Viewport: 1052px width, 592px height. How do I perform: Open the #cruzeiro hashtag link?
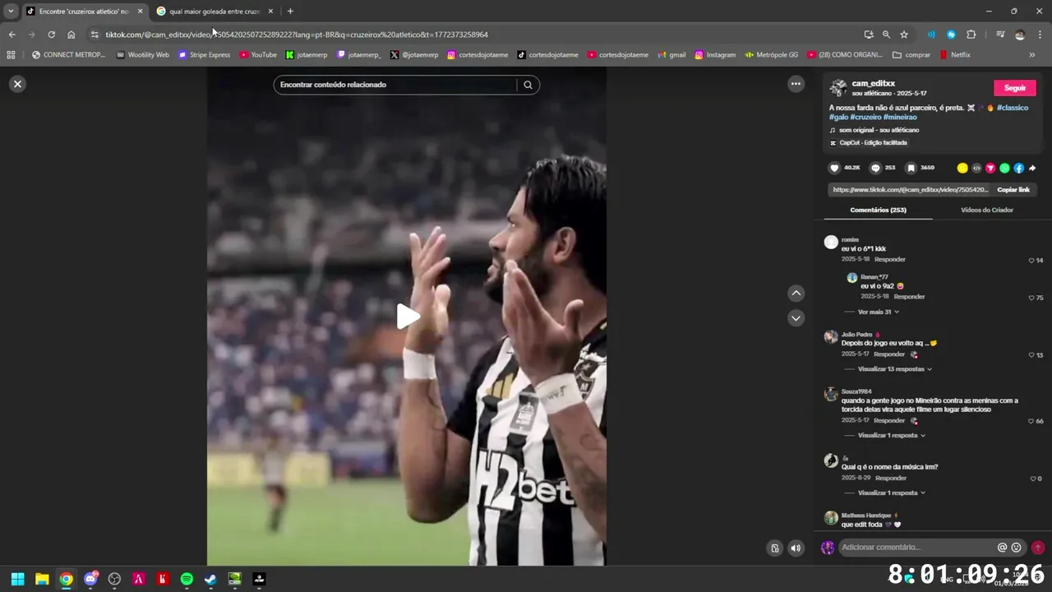point(865,118)
